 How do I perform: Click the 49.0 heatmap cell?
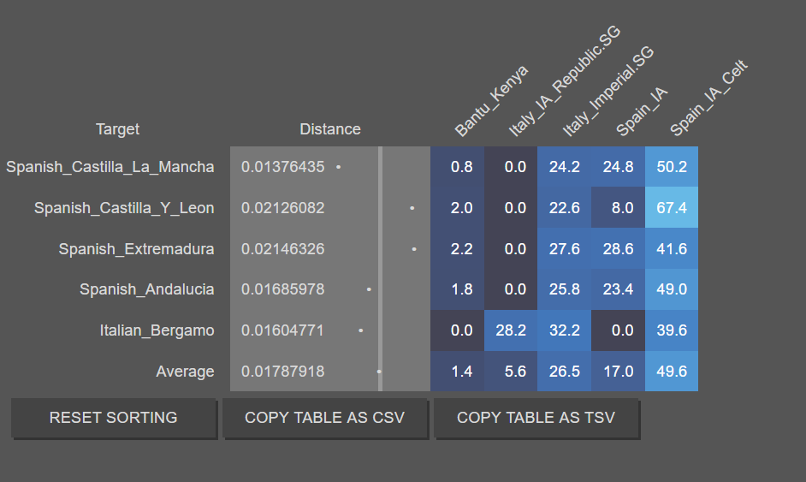tap(672, 289)
